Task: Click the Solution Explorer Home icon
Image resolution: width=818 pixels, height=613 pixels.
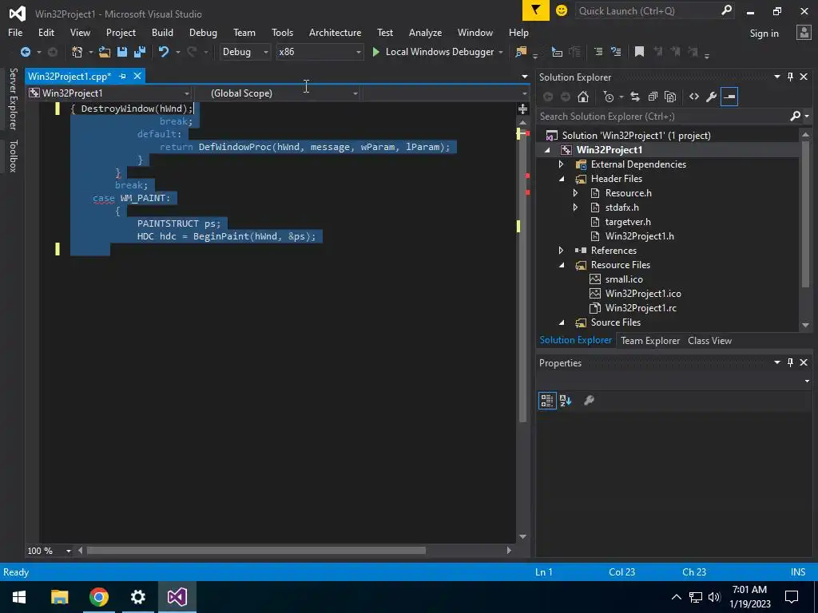Action: pyautogui.click(x=583, y=97)
